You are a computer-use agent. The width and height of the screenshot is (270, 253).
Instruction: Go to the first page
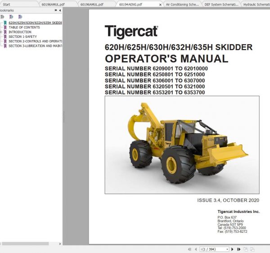[189, 249]
